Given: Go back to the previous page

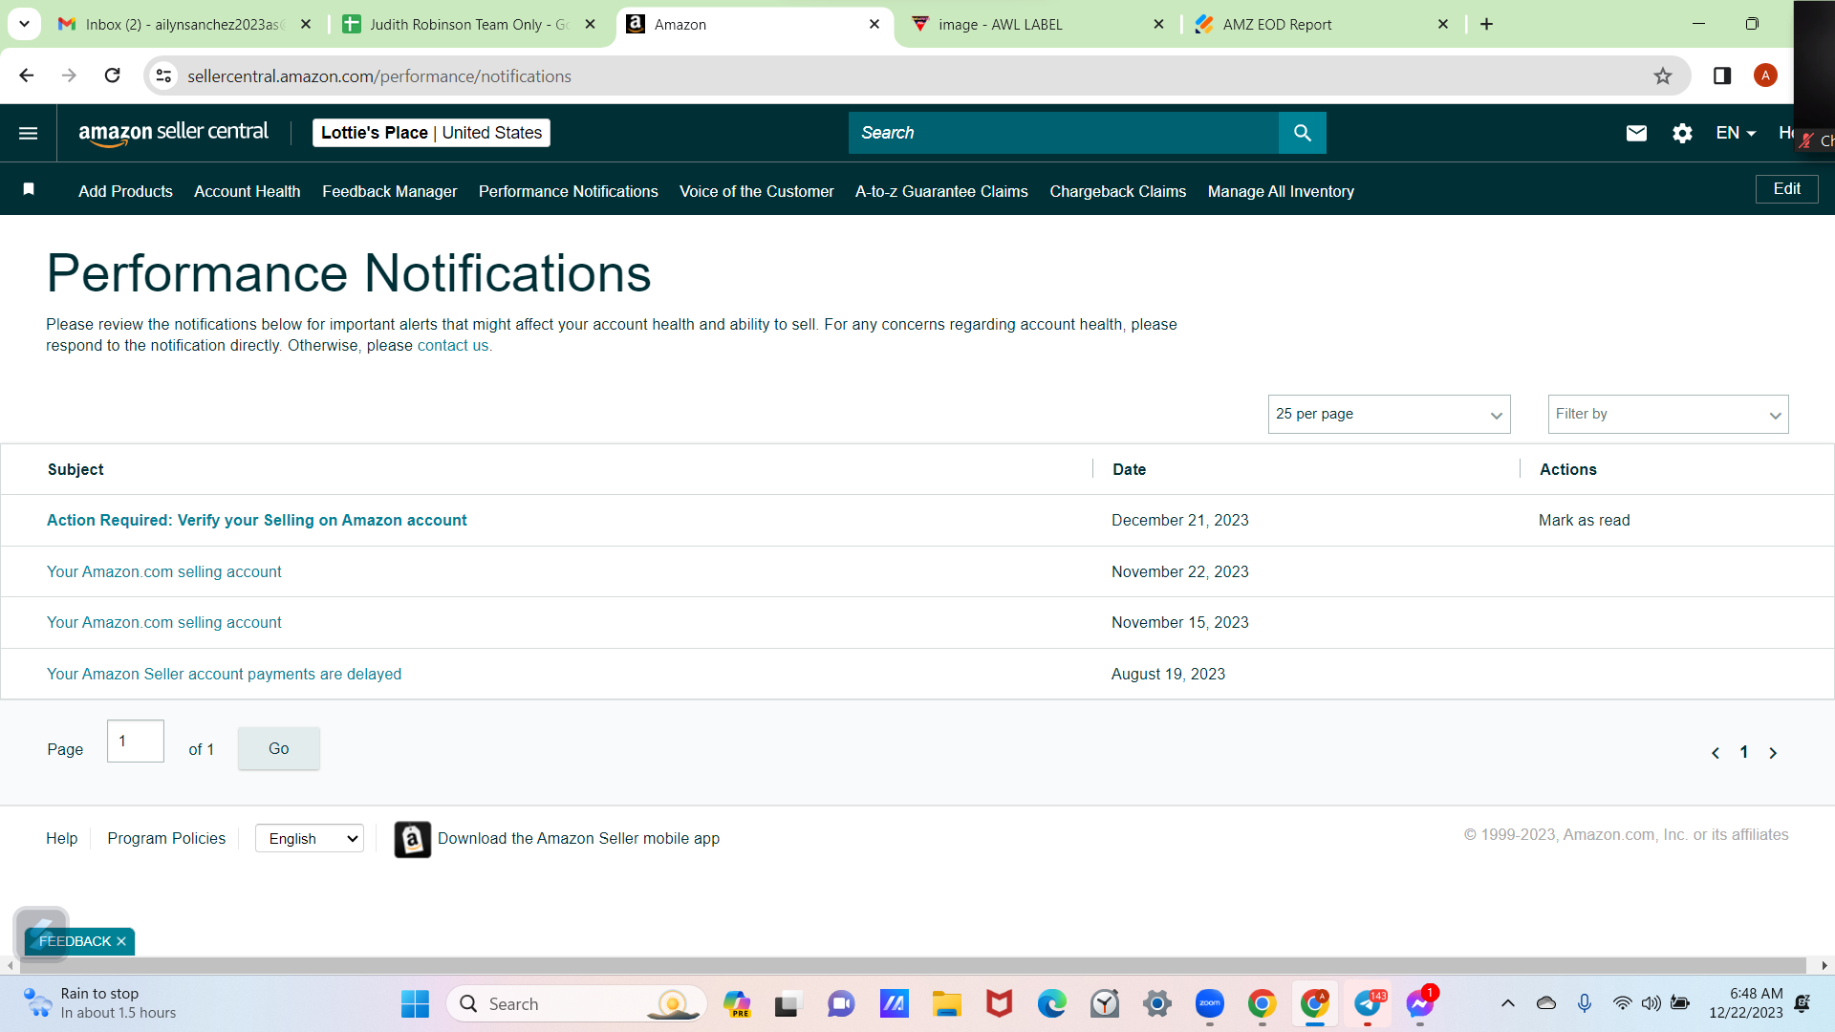Looking at the screenshot, I should [27, 75].
